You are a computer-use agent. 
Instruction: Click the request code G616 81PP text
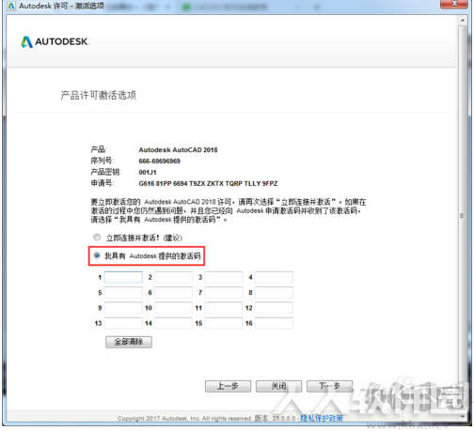208,183
